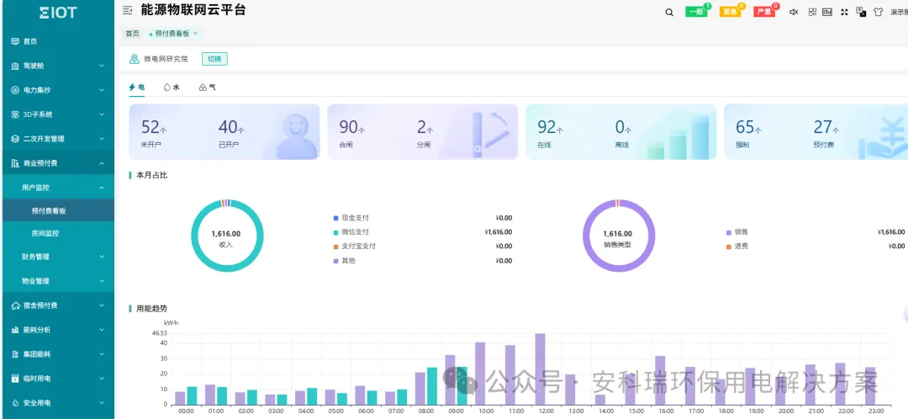Viewport: 908px width, 419px height.
Task: Toggle the 销售 legend entry
Action: pyautogui.click(x=736, y=232)
